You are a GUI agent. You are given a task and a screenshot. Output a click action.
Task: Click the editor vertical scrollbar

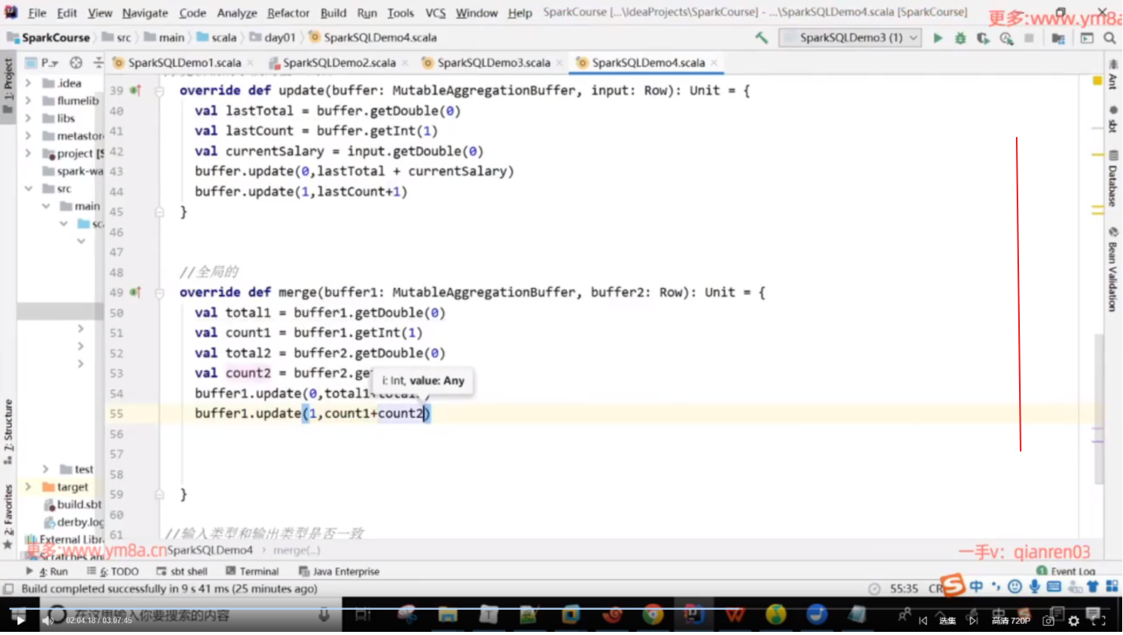coord(1099,409)
